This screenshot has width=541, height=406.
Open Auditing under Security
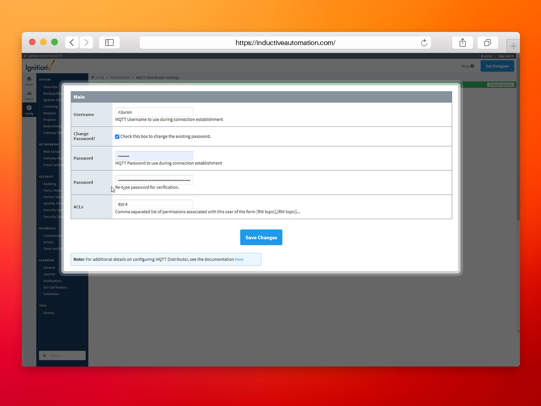50,184
